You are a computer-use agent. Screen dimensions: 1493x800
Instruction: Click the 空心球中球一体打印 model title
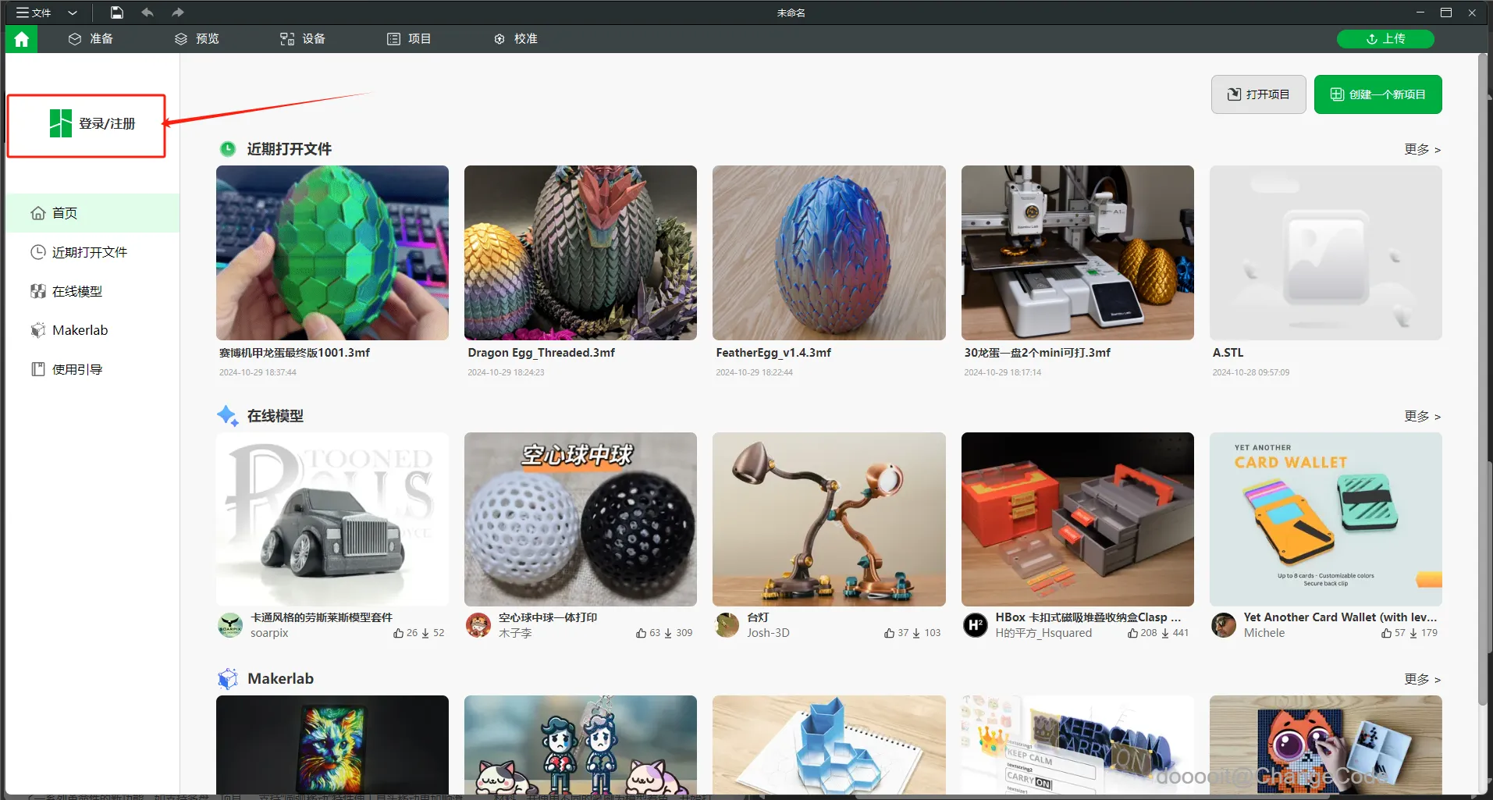[548, 617]
